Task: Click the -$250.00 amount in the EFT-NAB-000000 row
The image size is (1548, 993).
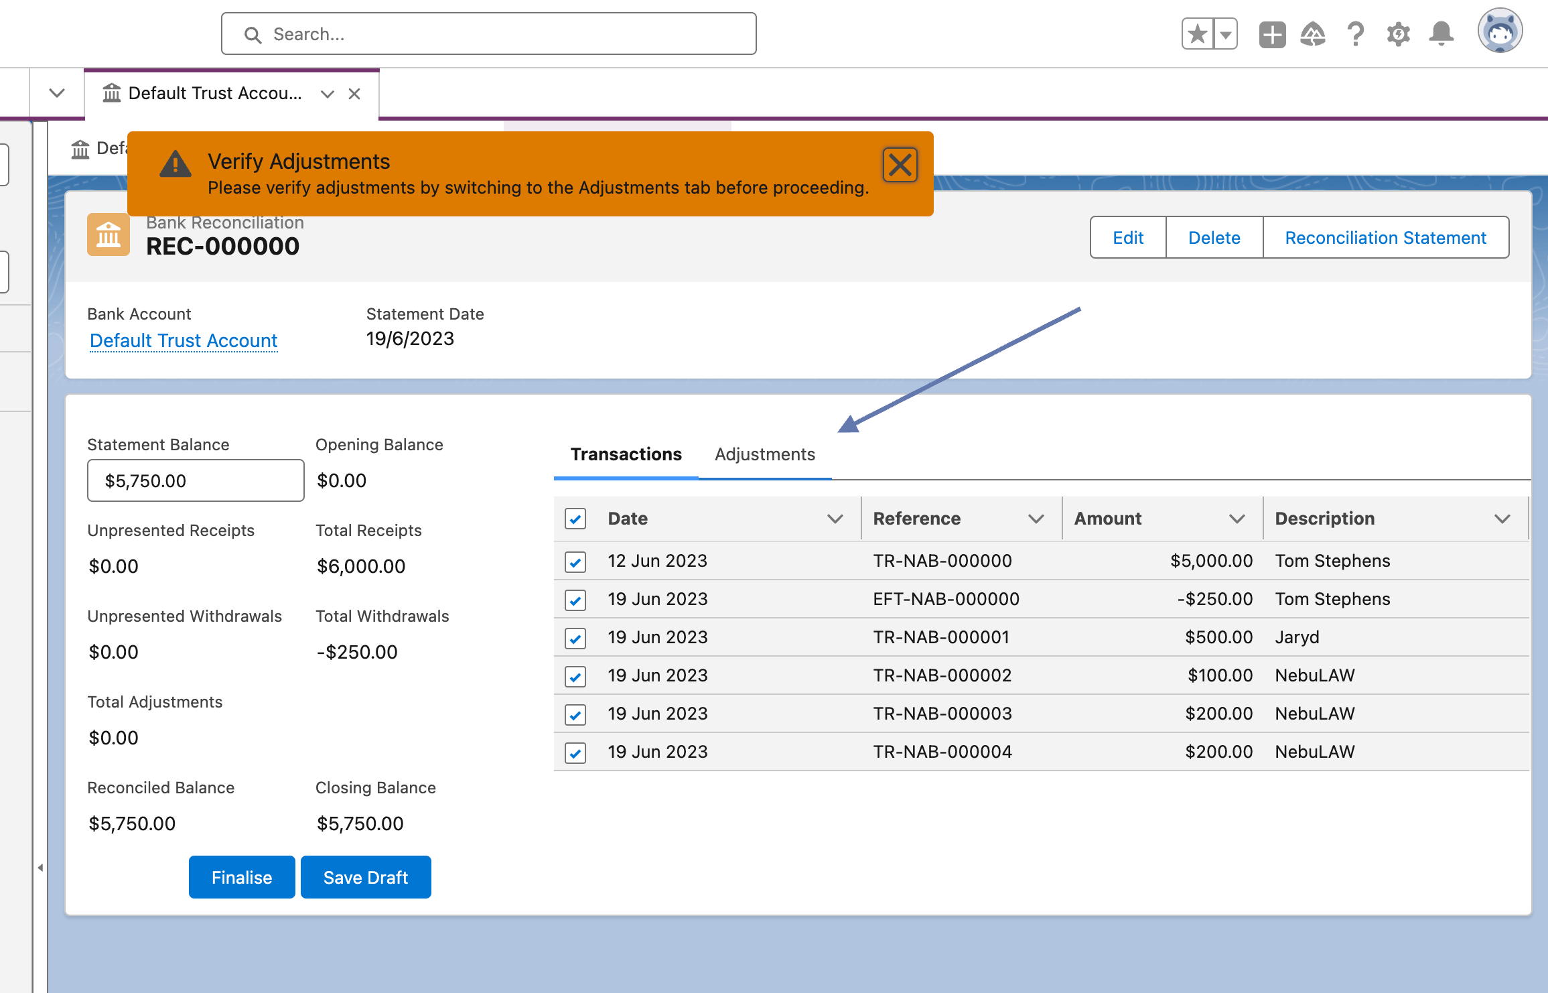Action: tap(1214, 598)
